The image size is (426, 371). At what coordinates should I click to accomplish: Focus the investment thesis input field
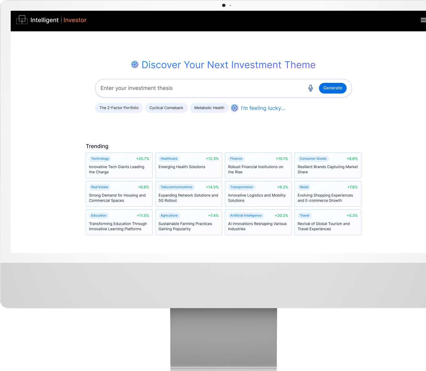click(x=200, y=88)
